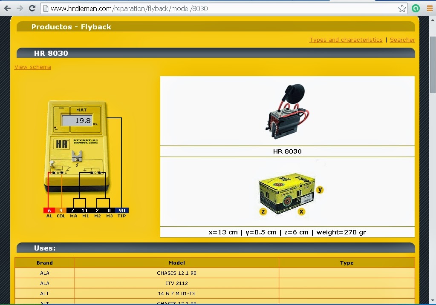Image resolution: width=436 pixels, height=305 pixels.
Task: Open the Searcher link
Action: coord(402,40)
